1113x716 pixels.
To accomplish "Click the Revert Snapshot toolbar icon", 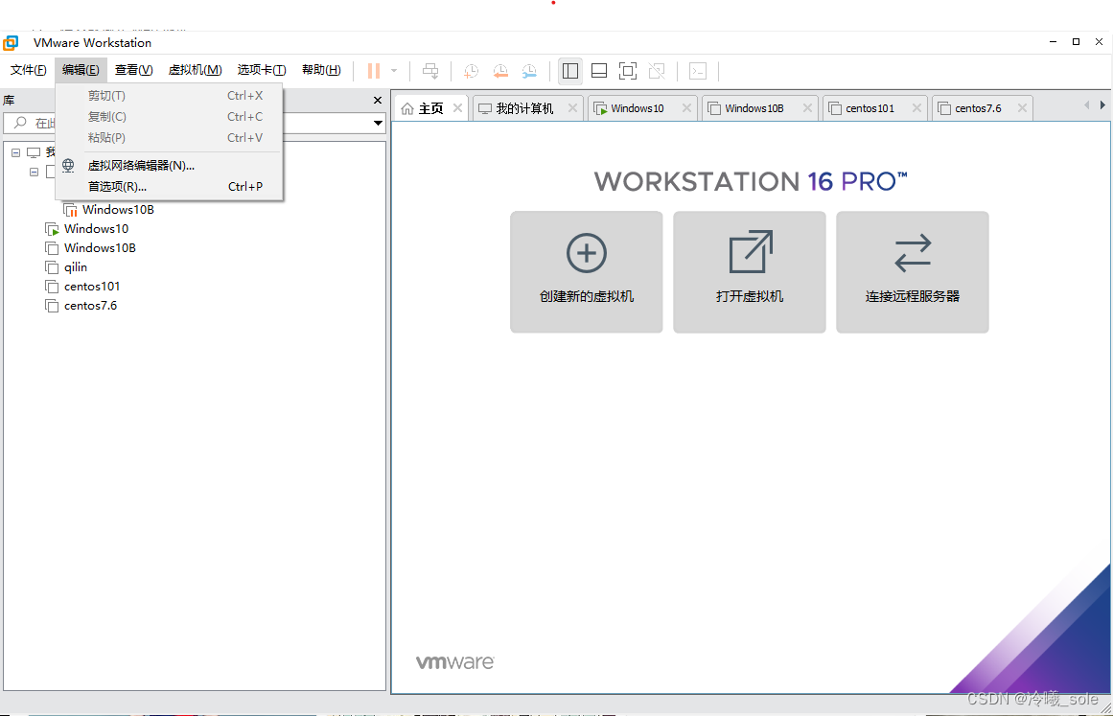I will click(x=499, y=71).
